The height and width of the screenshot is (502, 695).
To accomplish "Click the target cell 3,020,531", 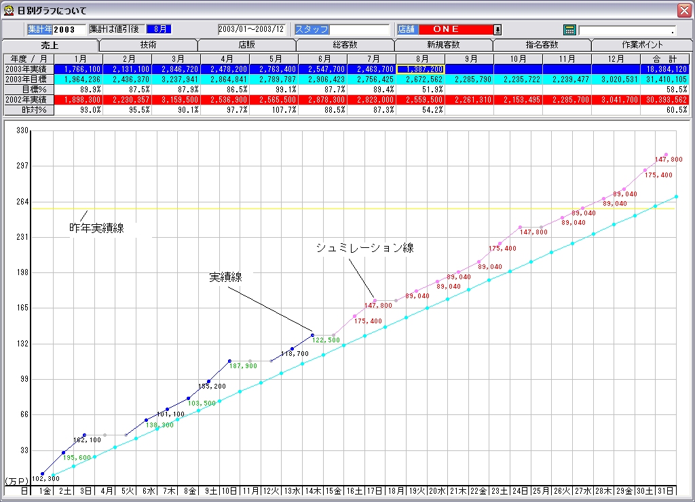I will pyautogui.click(x=616, y=79).
